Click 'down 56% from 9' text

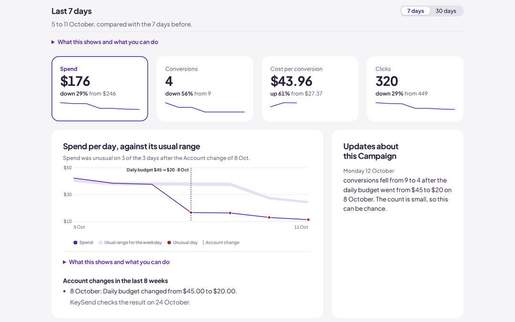[188, 93]
